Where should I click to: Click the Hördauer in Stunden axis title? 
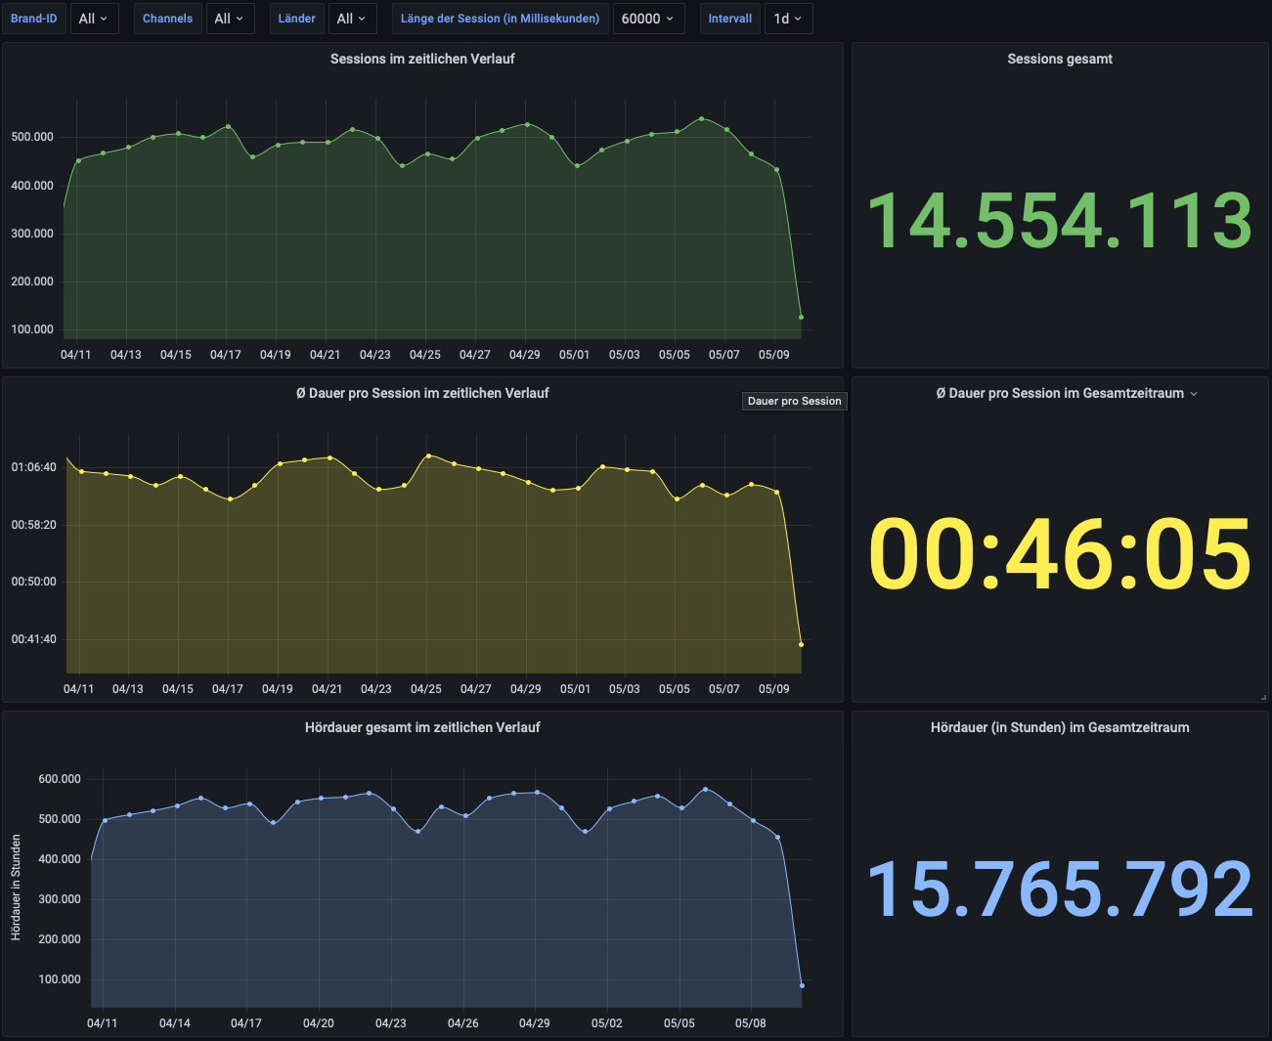16,888
